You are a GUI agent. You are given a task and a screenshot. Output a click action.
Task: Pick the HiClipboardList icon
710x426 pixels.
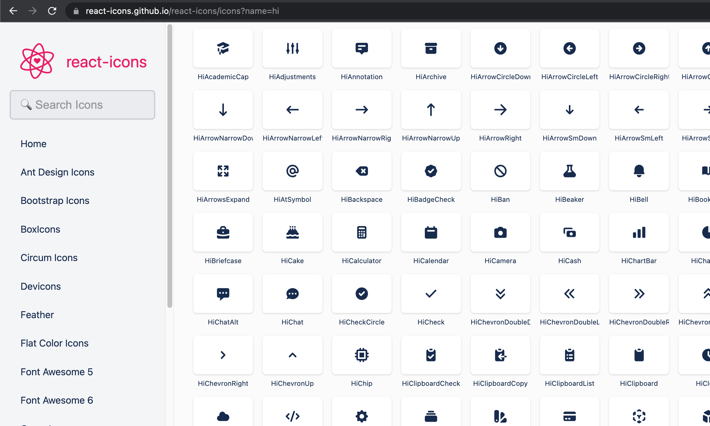point(570,355)
